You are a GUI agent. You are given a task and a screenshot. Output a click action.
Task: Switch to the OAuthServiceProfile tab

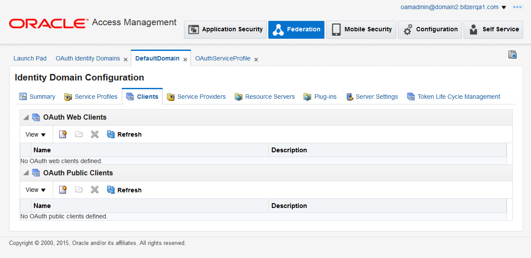[223, 58]
